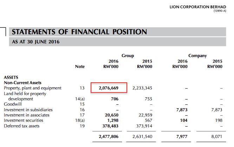The image size is (234, 147).
Task: Select the Note column header
Action: 80,66
